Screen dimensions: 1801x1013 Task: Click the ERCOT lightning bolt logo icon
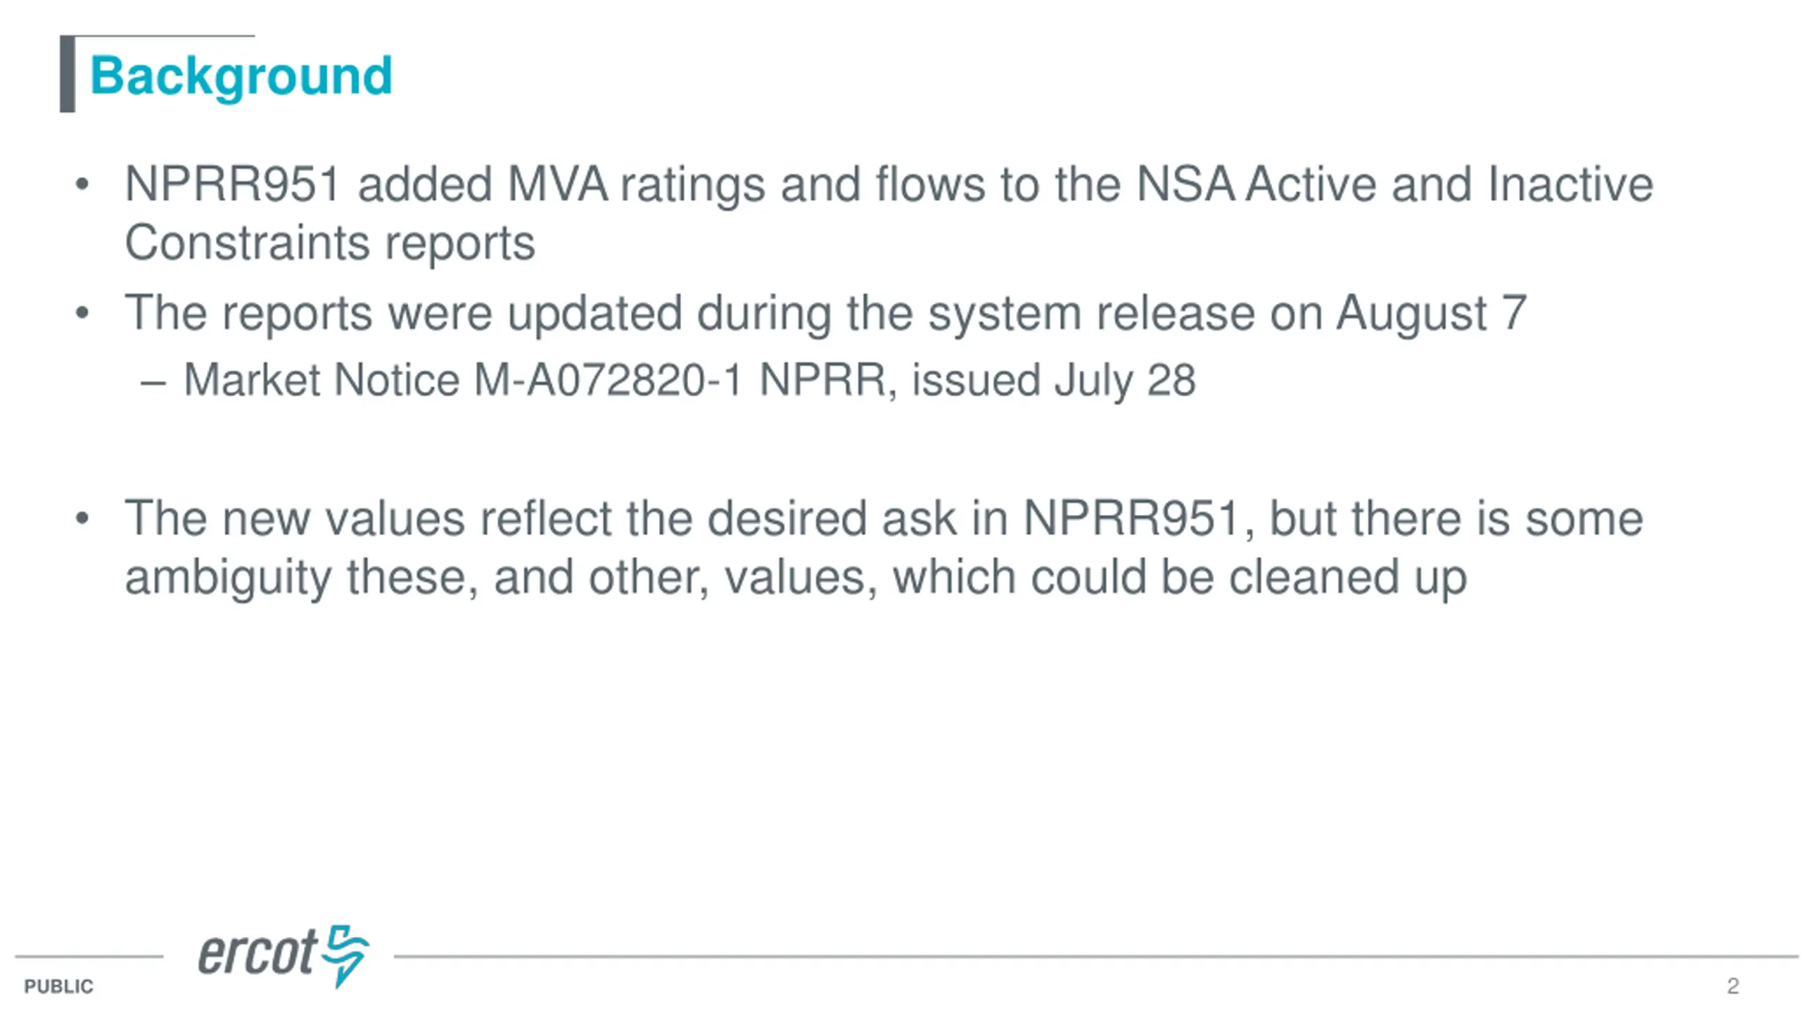click(345, 956)
